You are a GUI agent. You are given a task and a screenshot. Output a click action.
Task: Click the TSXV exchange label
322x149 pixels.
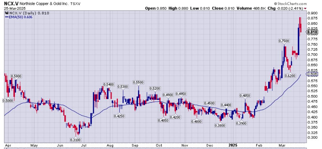76,4
